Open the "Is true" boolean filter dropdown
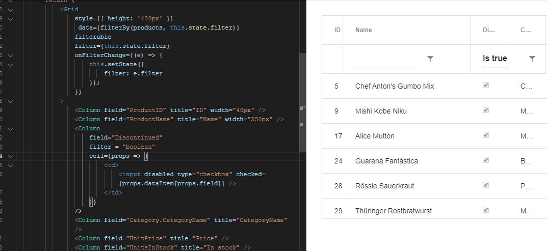 coord(494,59)
